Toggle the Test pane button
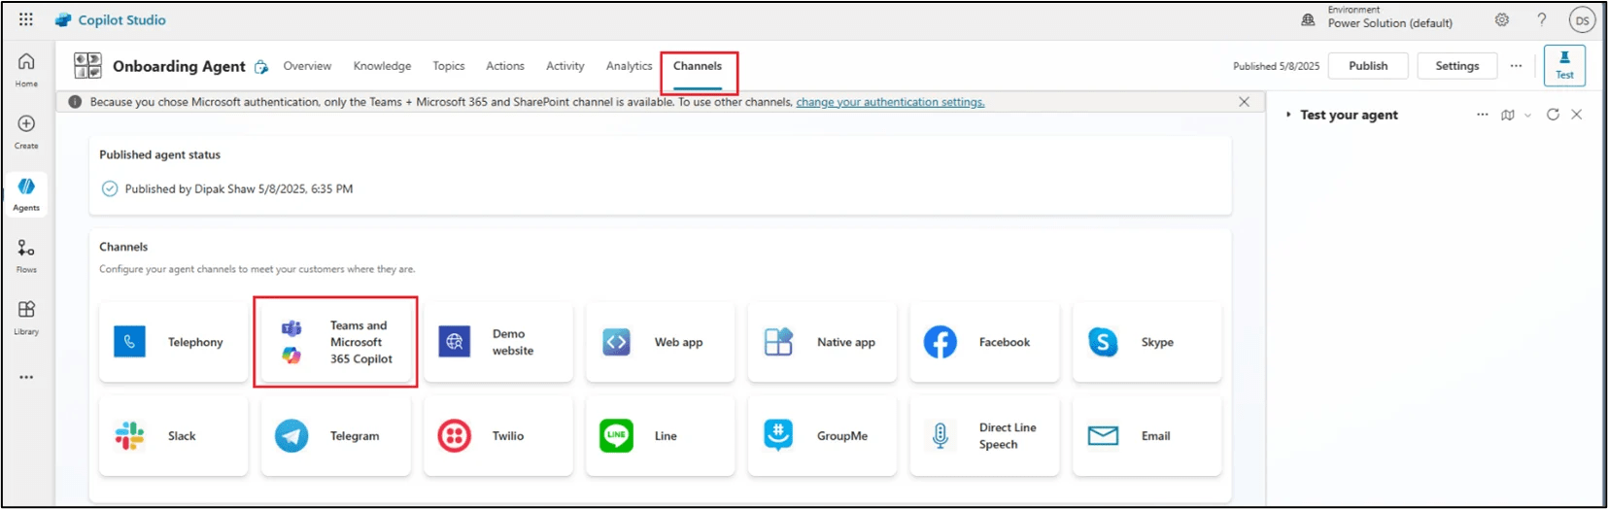This screenshot has height=509, width=1608. click(x=1564, y=65)
